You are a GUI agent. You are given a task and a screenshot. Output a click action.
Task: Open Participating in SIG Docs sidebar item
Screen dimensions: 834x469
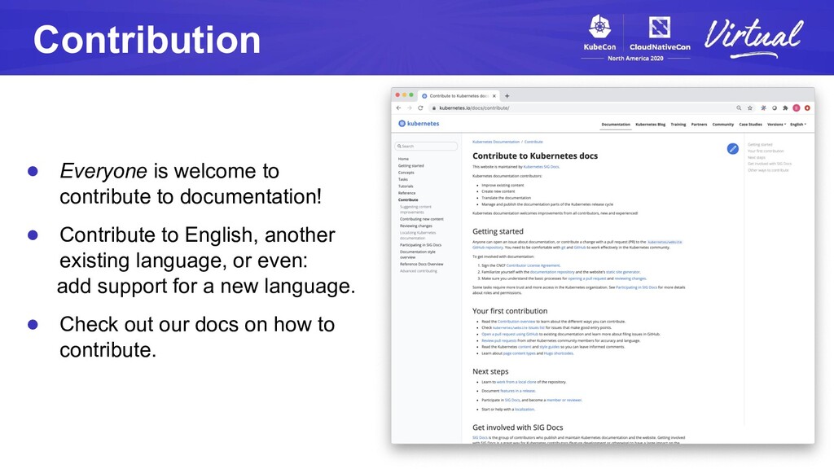(x=421, y=245)
